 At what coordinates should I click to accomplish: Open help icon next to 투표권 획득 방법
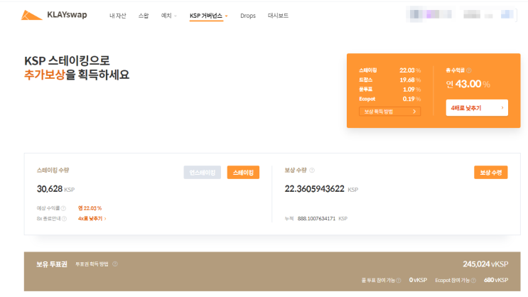pos(115,264)
